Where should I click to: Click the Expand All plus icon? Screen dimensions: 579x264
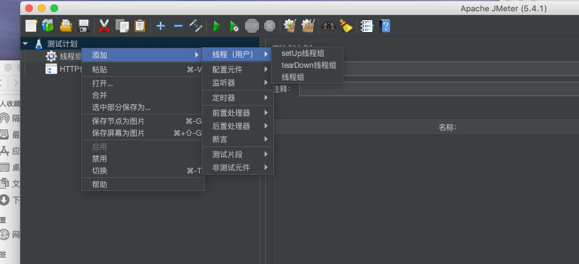160,26
